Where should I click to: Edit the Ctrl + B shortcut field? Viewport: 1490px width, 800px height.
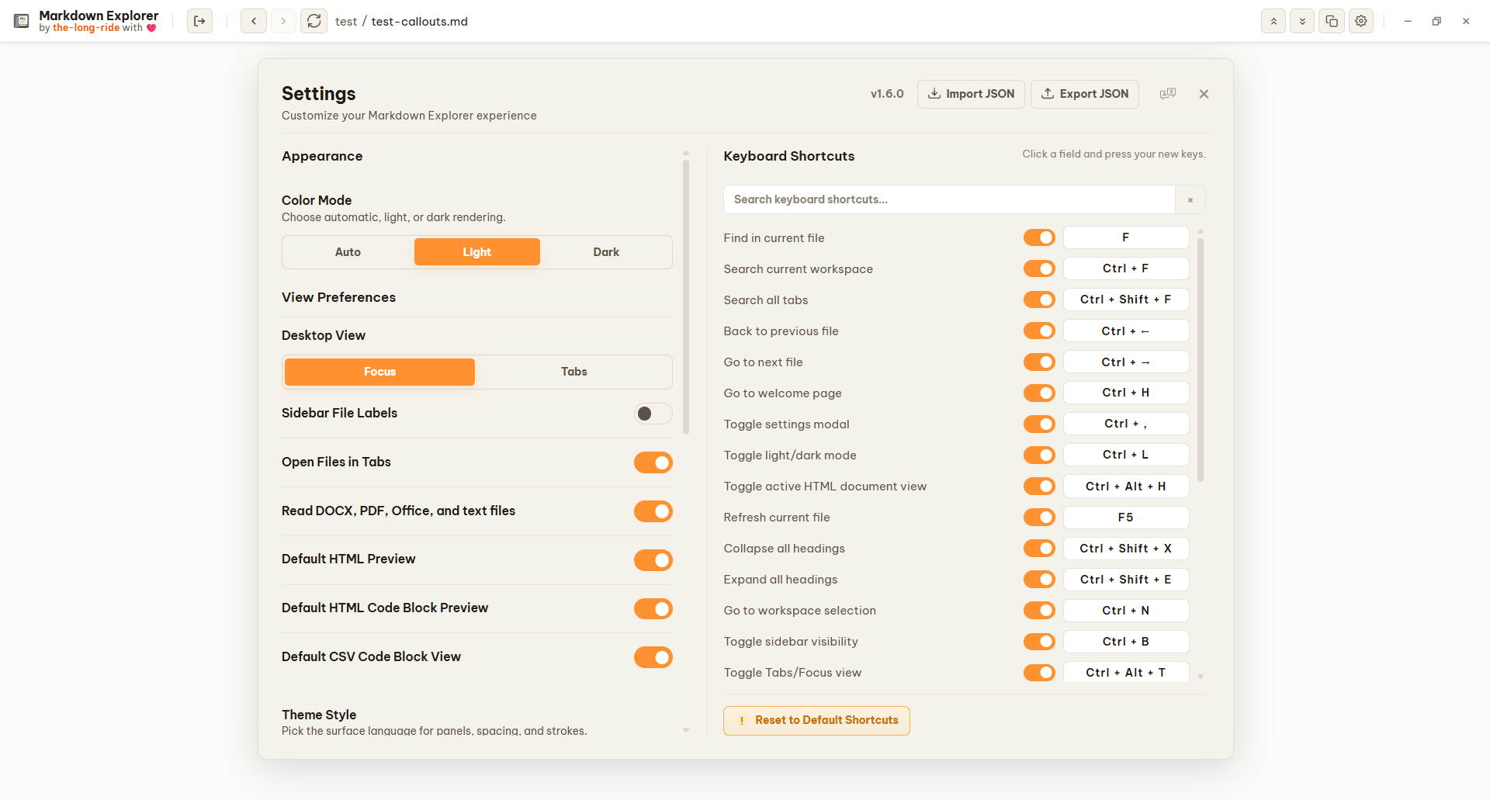(1126, 642)
